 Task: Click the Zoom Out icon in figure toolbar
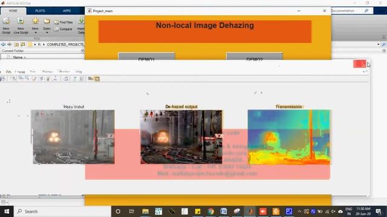(x=27, y=78)
